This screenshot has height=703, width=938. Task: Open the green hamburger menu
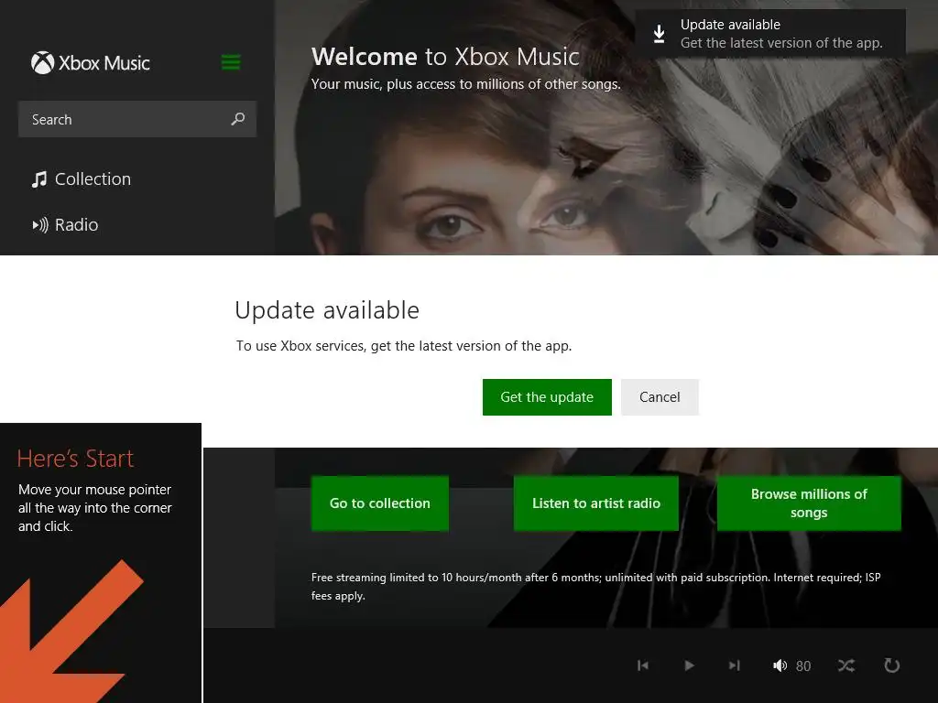pyautogui.click(x=231, y=61)
